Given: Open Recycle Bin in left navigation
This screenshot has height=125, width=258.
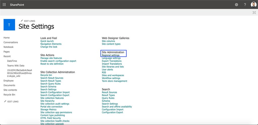Looking at the screenshot, I should coord(9,95).
